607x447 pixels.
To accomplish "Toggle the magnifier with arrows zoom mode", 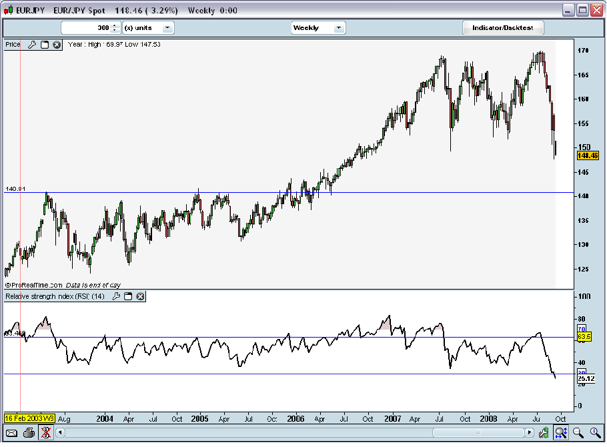I will click(561, 432).
